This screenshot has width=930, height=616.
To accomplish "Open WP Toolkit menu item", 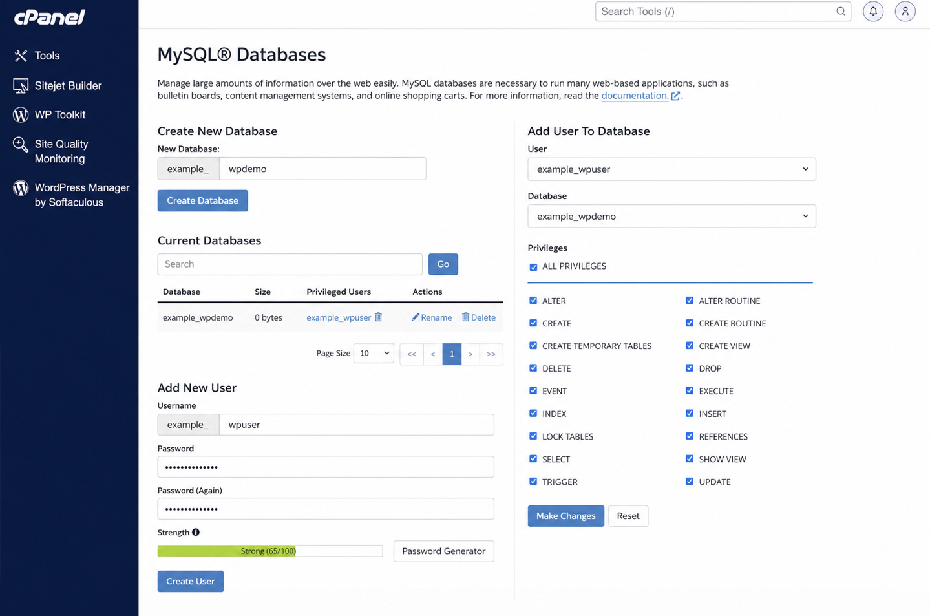I will pos(60,114).
